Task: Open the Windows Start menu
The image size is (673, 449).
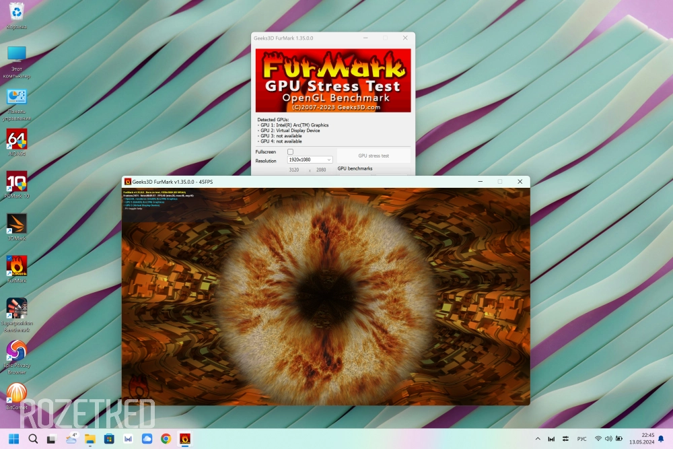Action: click(x=14, y=439)
